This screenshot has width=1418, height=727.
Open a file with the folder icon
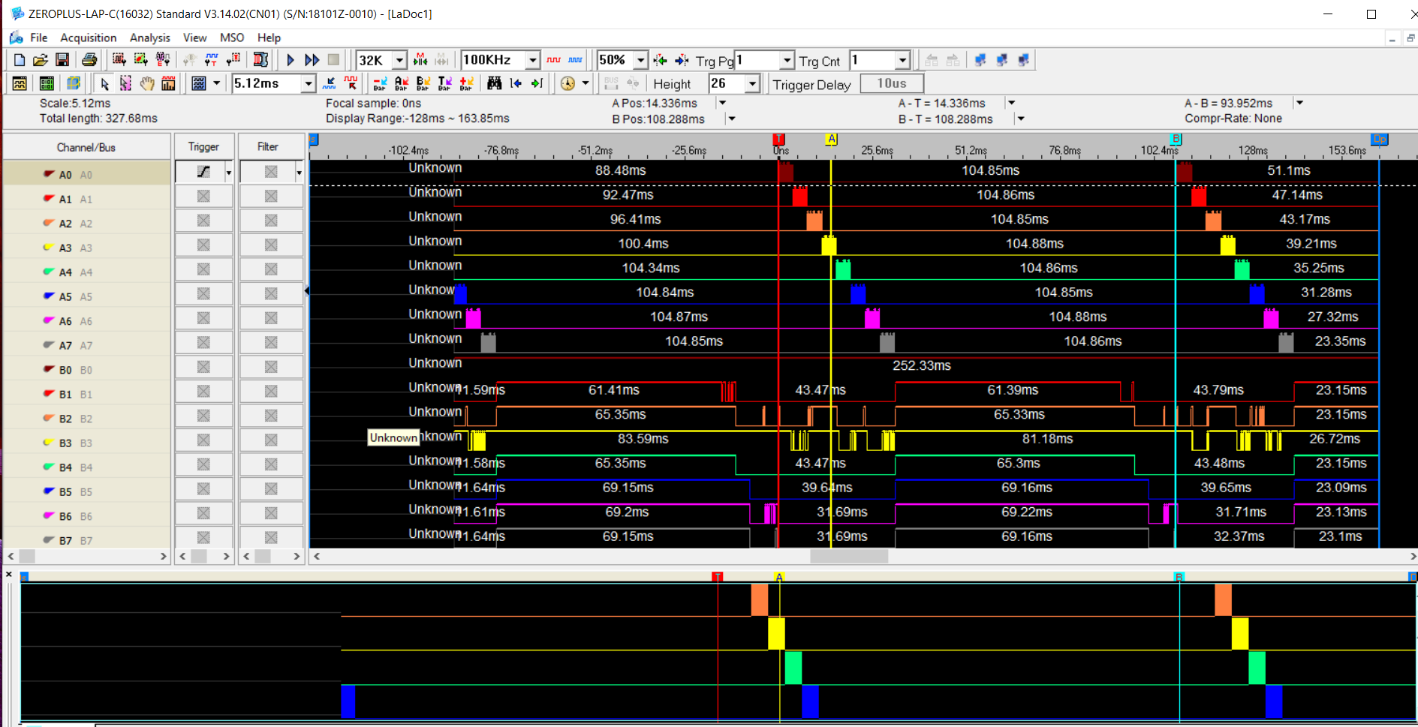tap(41, 60)
